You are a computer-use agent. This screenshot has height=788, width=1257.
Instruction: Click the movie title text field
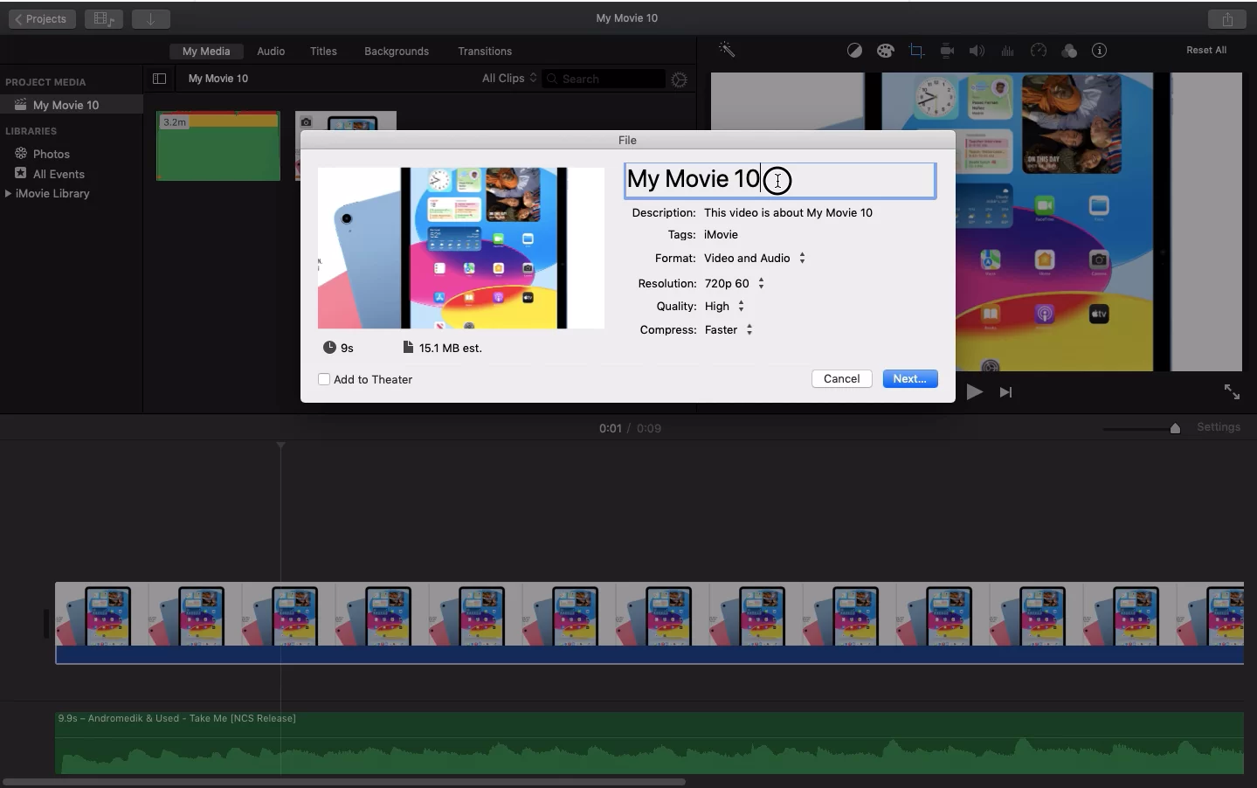(x=780, y=181)
